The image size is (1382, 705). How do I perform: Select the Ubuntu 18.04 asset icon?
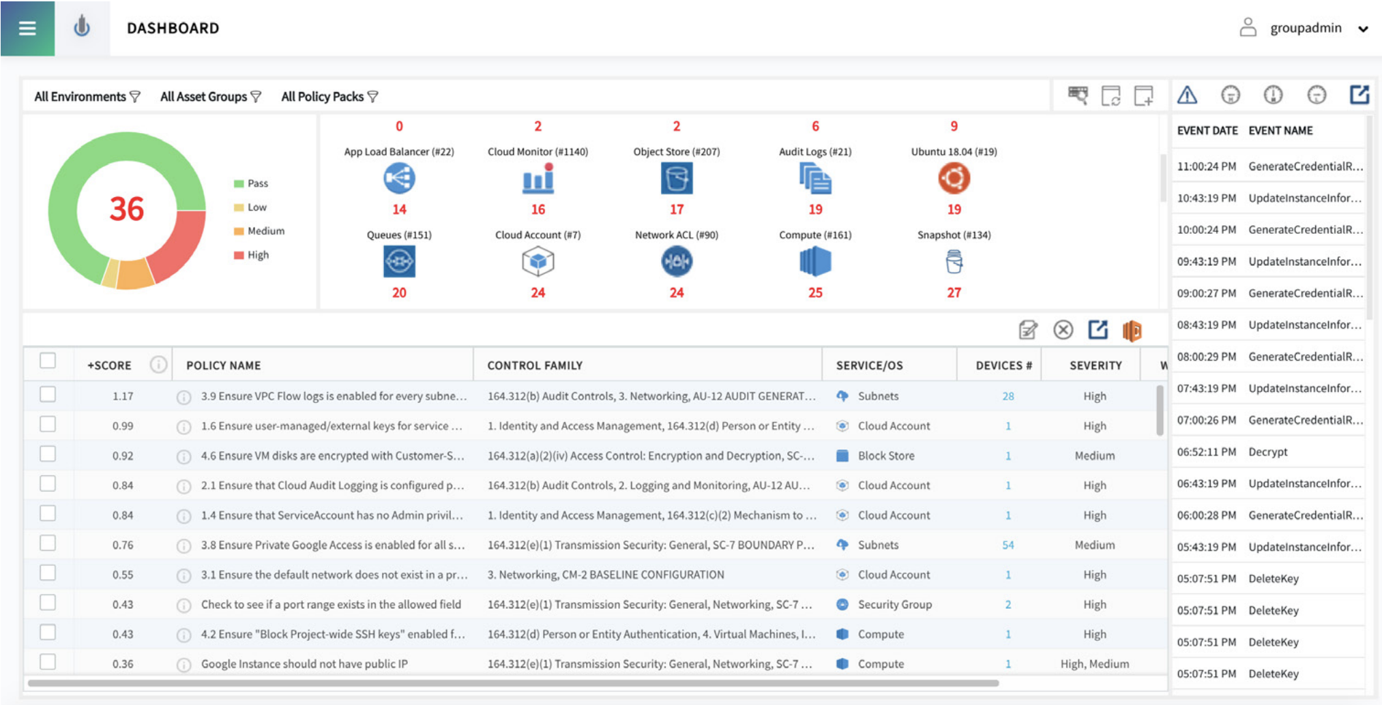click(x=954, y=179)
